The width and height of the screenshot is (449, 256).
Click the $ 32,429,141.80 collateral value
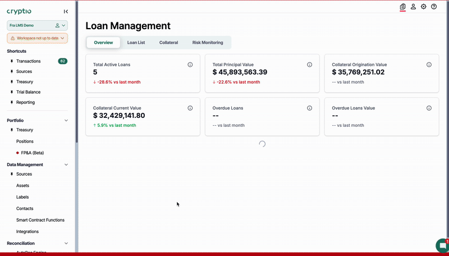tap(119, 116)
